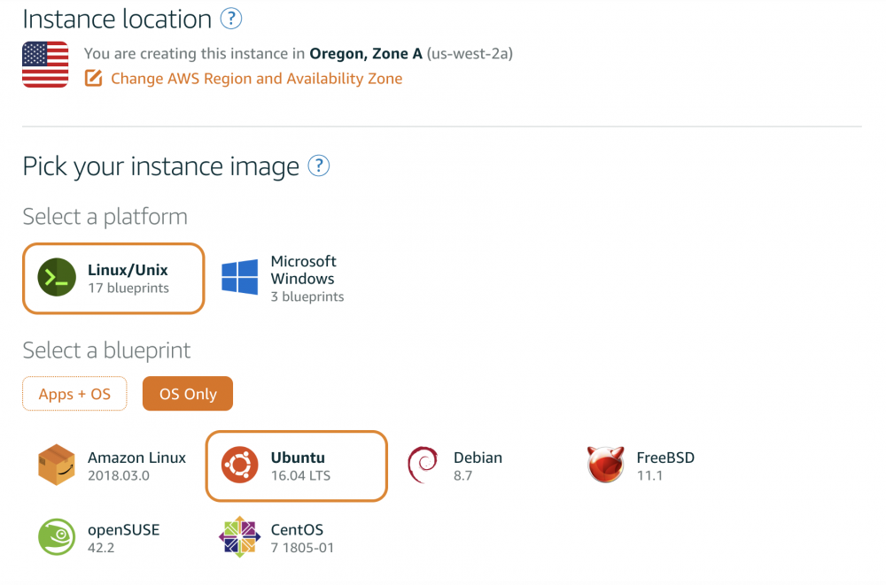Click the Linux/Unix terminal icon
This screenshot has height=585, width=886.
click(56, 278)
